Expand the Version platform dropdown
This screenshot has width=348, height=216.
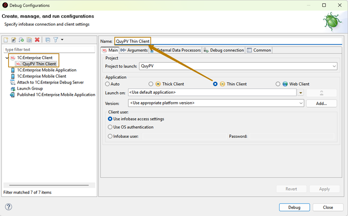pos(301,103)
